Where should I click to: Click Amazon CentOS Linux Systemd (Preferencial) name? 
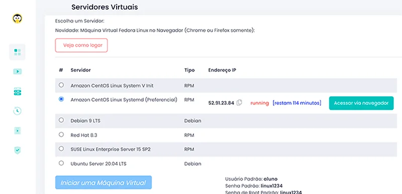(x=124, y=100)
